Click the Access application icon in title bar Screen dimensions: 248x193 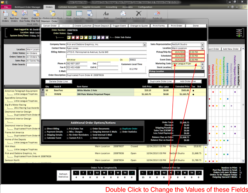[2, 2]
